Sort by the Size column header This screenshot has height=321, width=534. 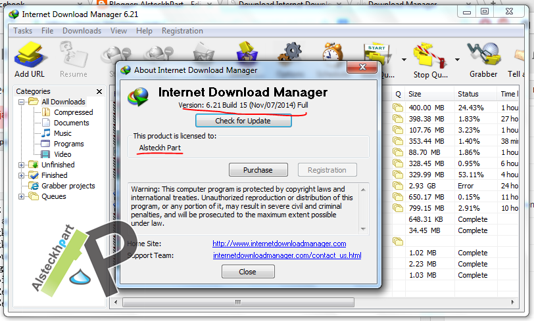429,94
